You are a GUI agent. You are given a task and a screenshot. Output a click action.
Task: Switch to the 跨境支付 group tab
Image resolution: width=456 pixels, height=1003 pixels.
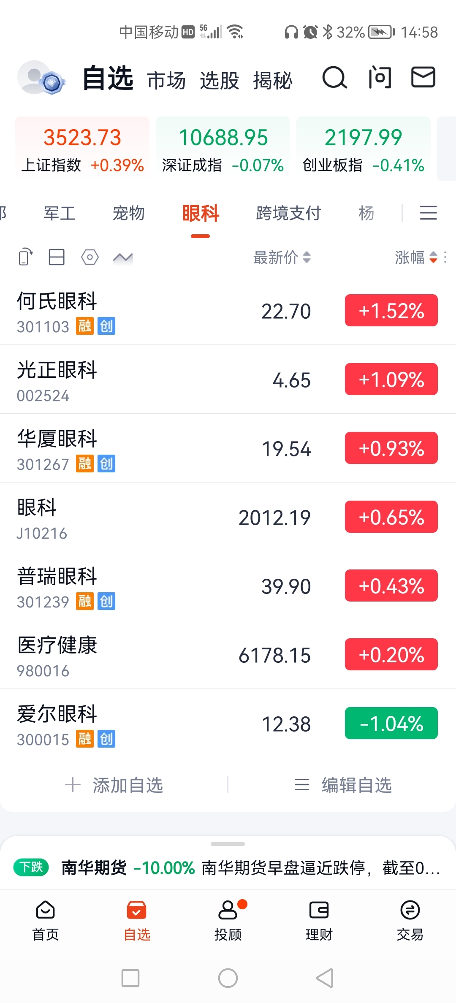coord(288,213)
